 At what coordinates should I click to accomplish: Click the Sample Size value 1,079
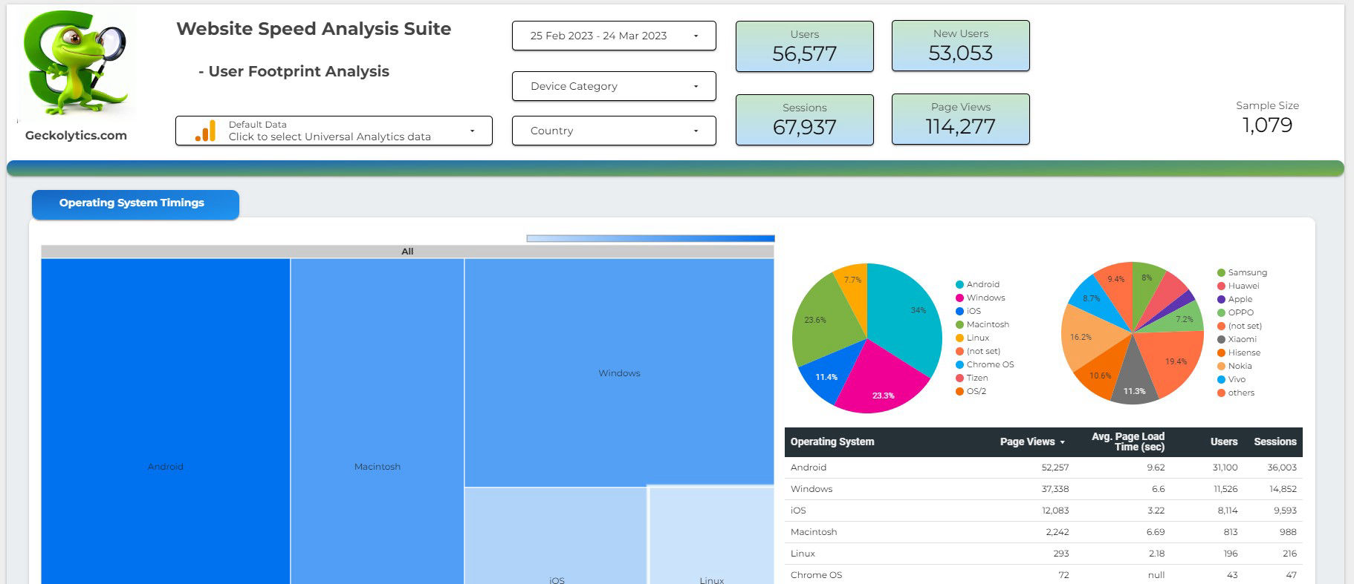pyautogui.click(x=1267, y=125)
